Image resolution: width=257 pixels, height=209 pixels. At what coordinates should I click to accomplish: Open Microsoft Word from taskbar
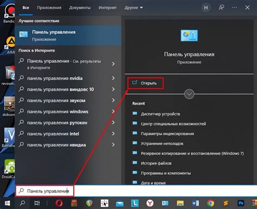pyautogui.click(x=195, y=204)
